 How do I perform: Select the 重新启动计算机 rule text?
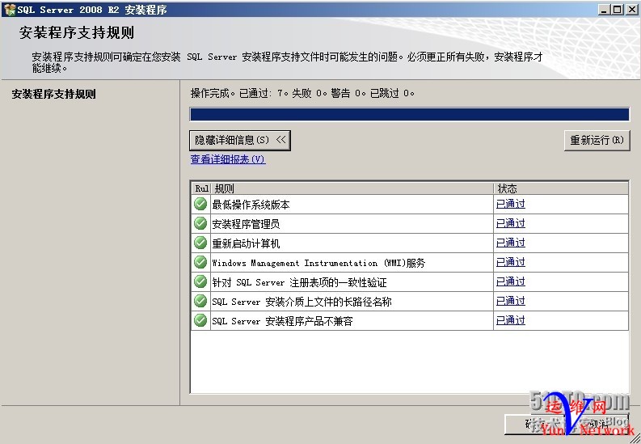[246, 243]
